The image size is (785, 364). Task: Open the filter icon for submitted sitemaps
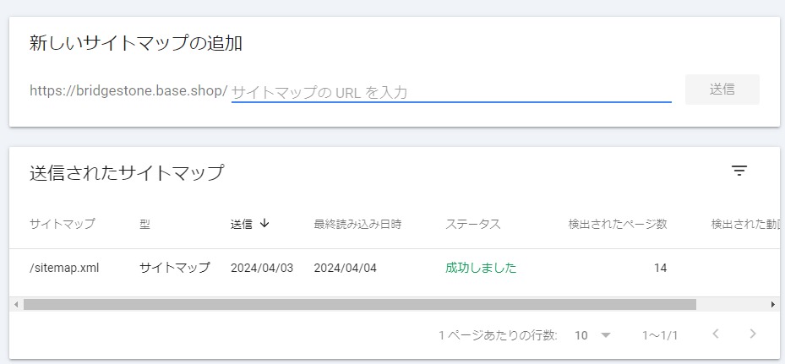coord(739,171)
